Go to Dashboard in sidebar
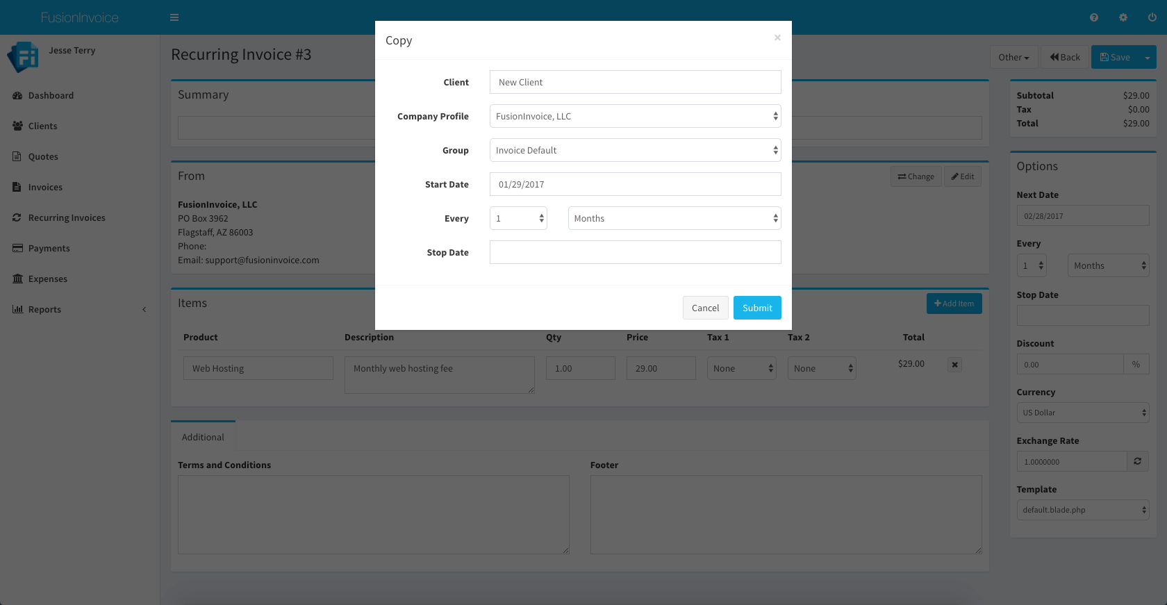The width and height of the screenshot is (1167, 605). point(51,95)
